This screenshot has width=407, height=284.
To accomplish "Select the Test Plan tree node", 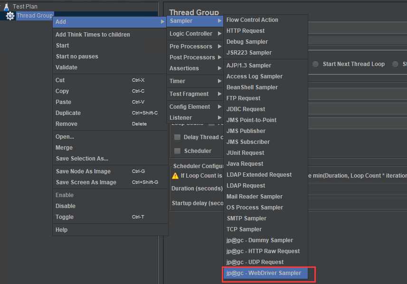I will click(x=25, y=7).
